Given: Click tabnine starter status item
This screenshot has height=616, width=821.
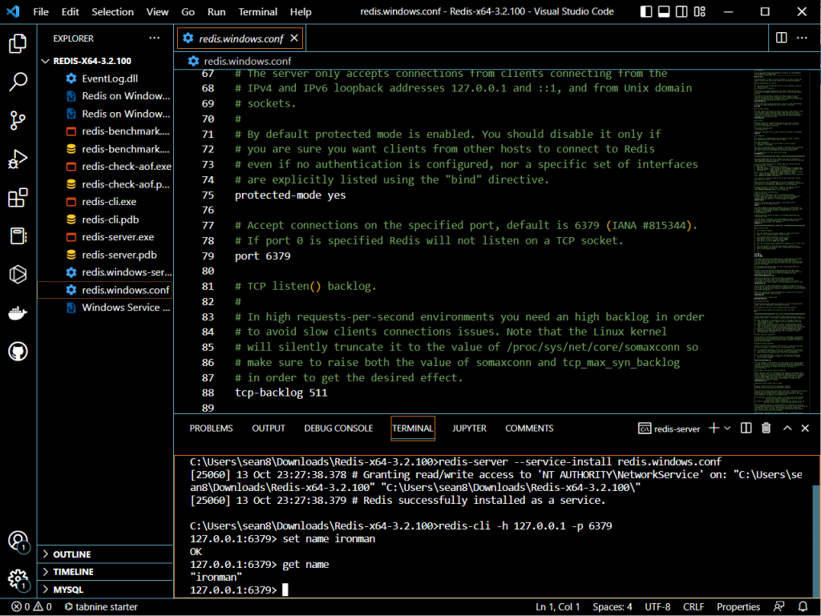Looking at the screenshot, I should (101, 606).
